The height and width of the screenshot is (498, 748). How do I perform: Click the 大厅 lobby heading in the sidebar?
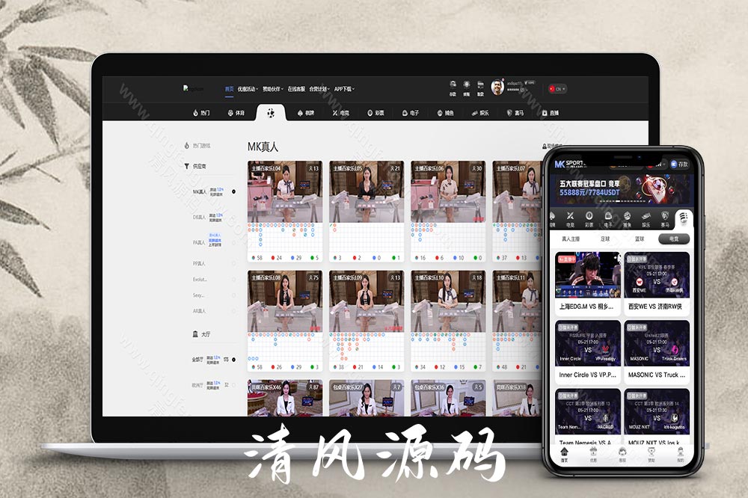(x=201, y=334)
